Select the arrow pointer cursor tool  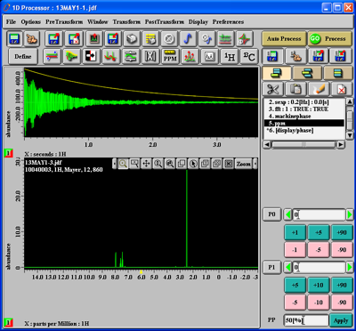[x=193, y=164]
